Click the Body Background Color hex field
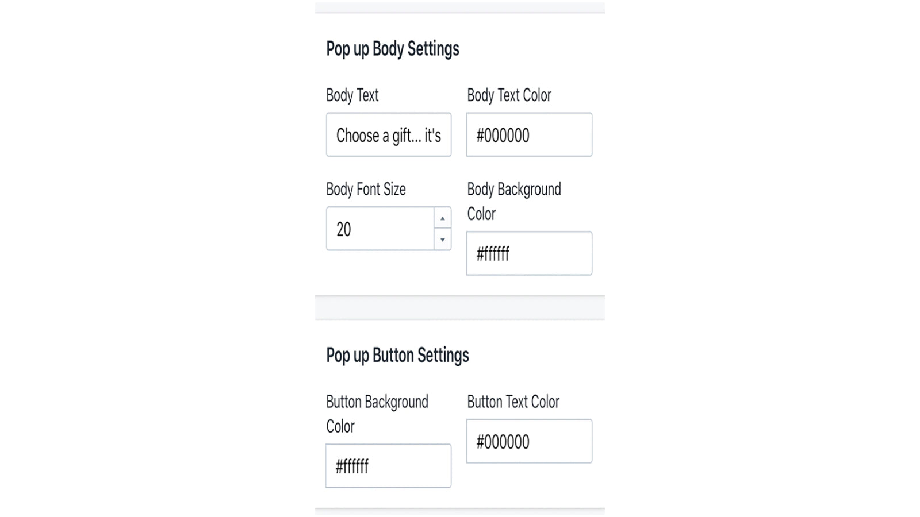This screenshot has width=920, height=517. pyautogui.click(x=529, y=253)
